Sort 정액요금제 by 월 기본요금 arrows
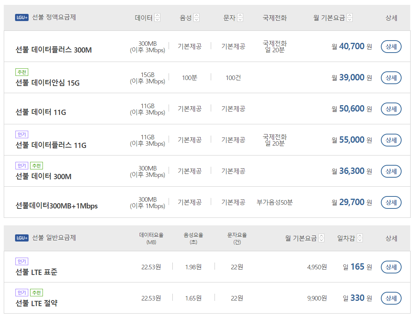 [x=350, y=18]
